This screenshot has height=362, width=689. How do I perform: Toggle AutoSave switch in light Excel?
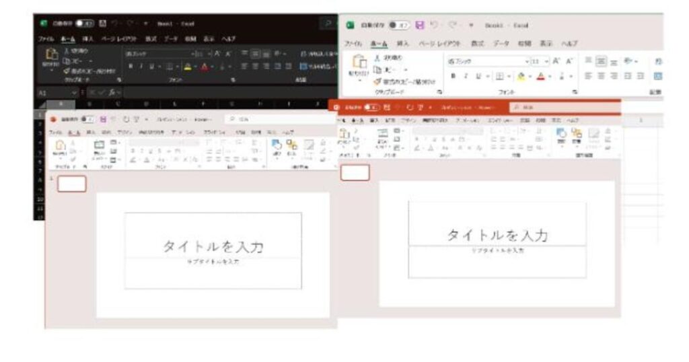coord(398,25)
